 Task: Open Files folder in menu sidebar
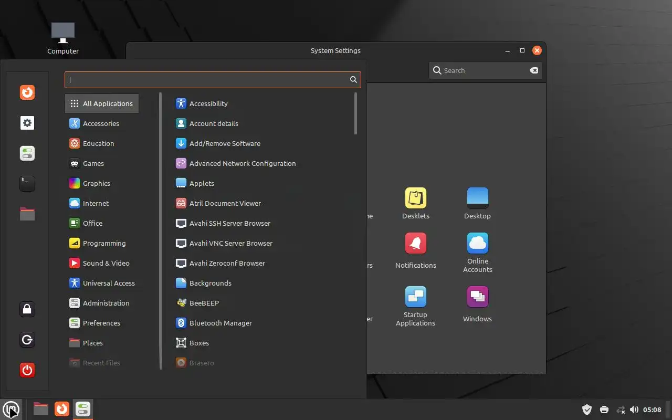[27, 214]
